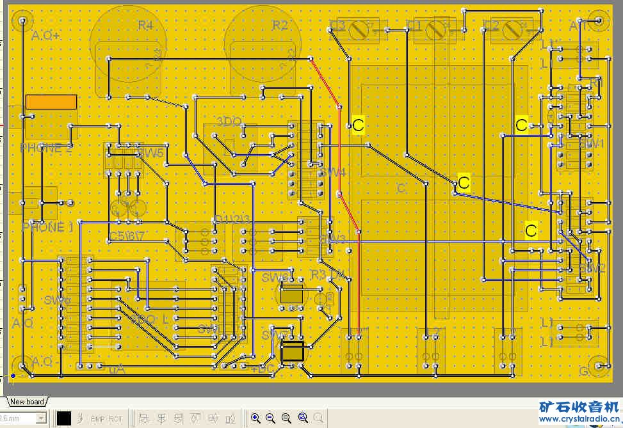
Task: Click the G ground terminal label
Action: coord(584,372)
